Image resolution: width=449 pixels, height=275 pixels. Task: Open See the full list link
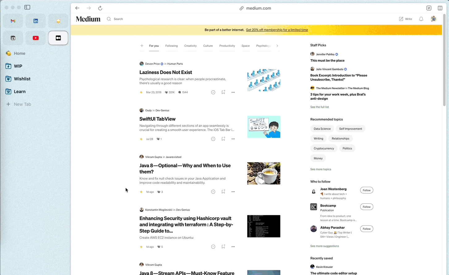pos(319,107)
